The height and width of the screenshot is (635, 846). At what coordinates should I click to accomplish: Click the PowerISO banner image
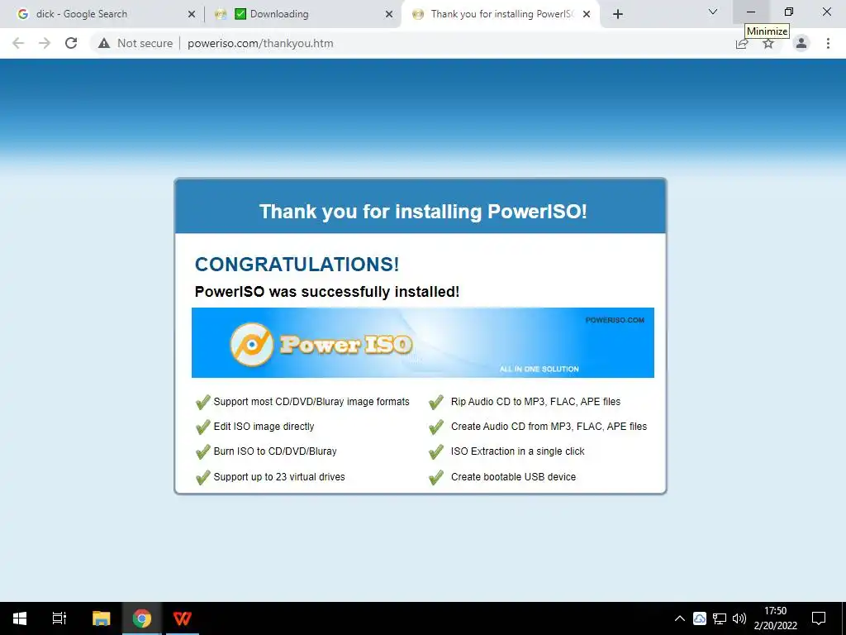(x=423, y=342)
